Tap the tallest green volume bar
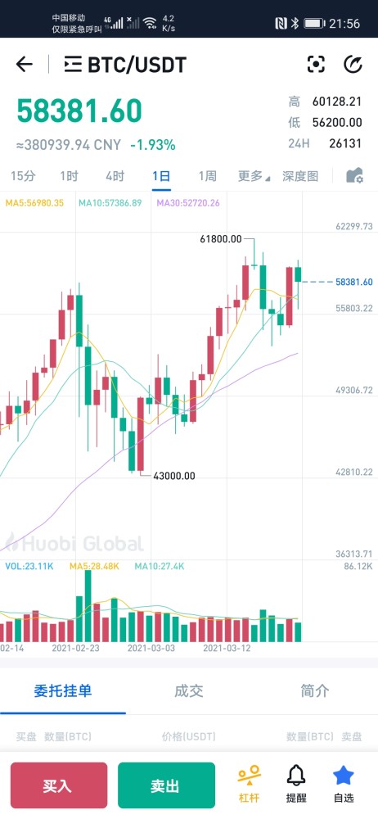This screenshot has width=378, height=819. tap(88, 606)
